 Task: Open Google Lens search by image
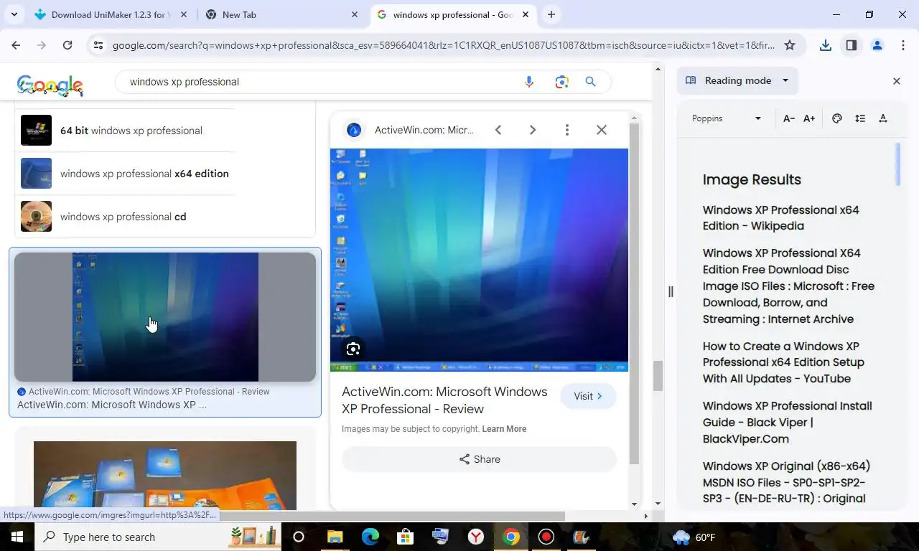[x=562, y=82]
